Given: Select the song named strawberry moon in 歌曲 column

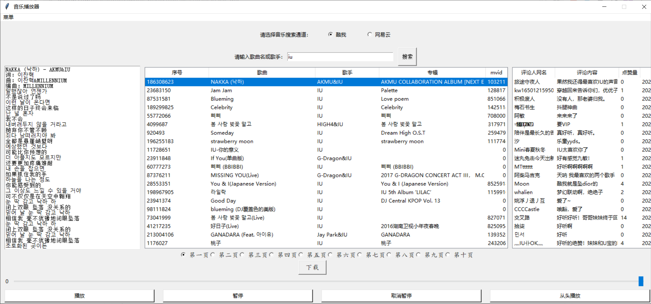Looking at the screenshot, I should [232, 141].
